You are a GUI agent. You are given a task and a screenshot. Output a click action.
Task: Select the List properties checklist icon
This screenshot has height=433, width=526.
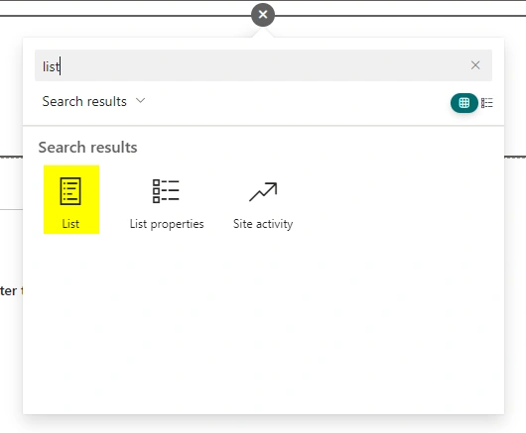tap(166, 191)
